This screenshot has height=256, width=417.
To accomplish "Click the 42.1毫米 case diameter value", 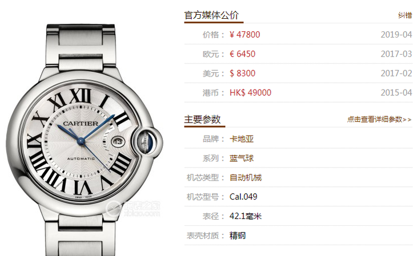I will click(x=246, y=216).
